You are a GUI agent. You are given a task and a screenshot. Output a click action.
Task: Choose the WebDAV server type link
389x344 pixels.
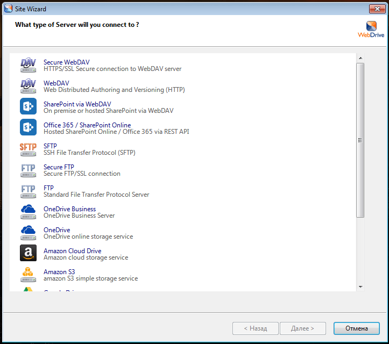pos(56,83)
